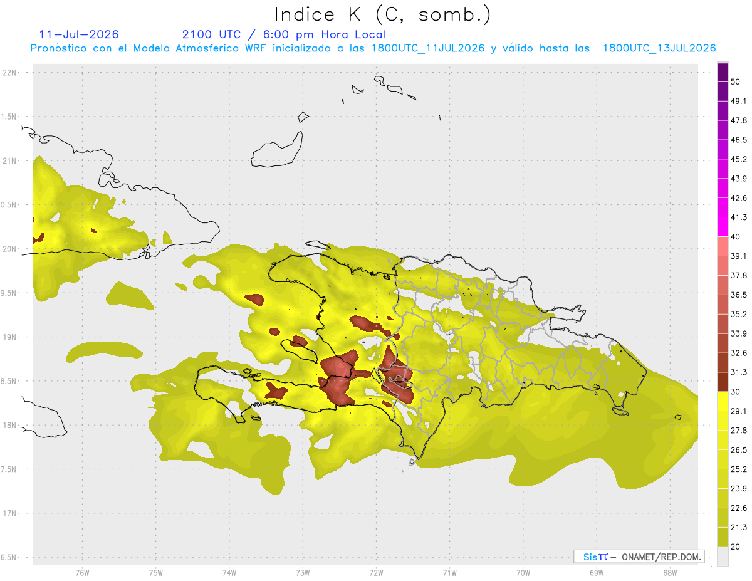Image resolution: width=752 pixels, height=581 pixels.
Task: Click the legend value "25.2"
Action: coord(739,469)
